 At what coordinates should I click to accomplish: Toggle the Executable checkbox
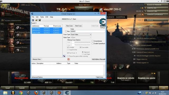(80, 47)
